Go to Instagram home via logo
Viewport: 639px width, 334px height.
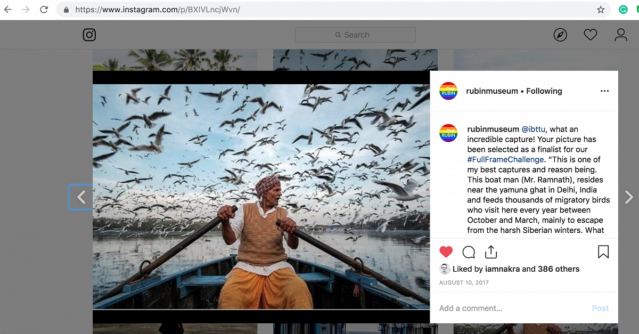[x=89, y=35]
